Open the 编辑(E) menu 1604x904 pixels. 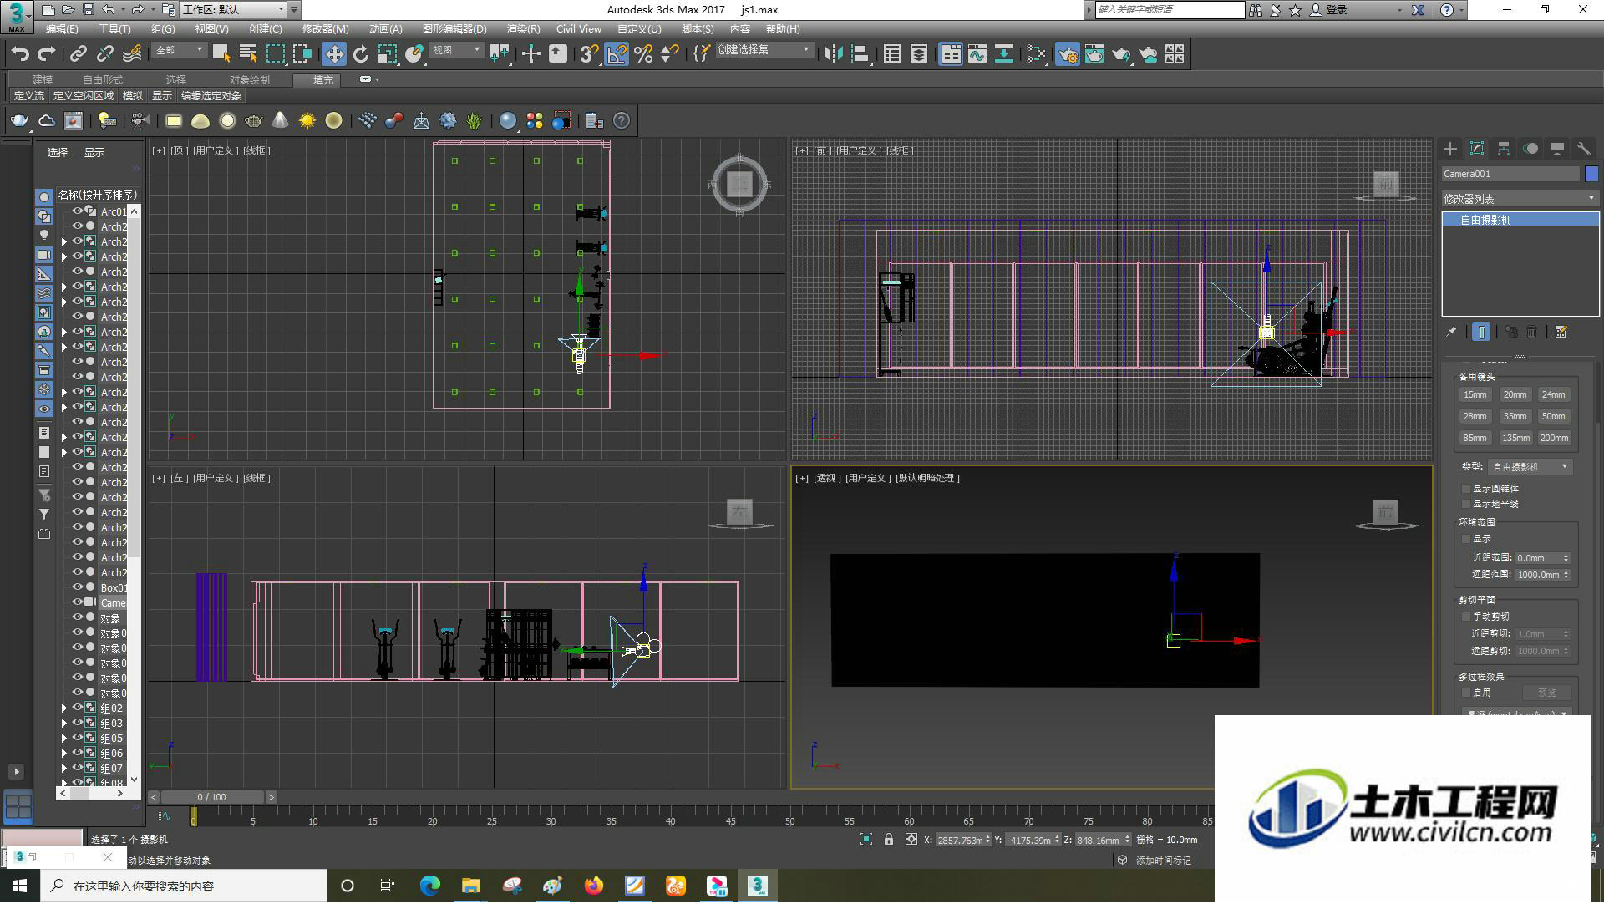[62, 29]
